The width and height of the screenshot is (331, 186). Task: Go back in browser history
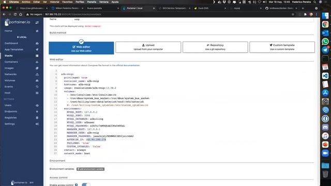[x=4, y=14]
